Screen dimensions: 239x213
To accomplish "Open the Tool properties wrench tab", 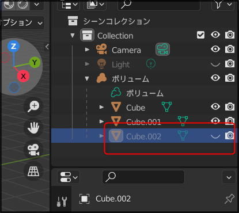I will (62, 201).
